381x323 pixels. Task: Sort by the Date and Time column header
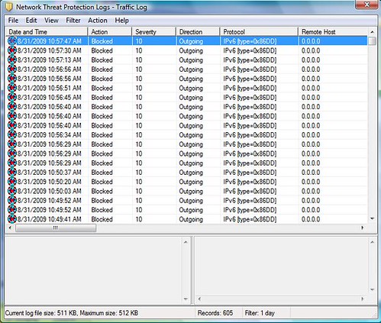[47, 32]
